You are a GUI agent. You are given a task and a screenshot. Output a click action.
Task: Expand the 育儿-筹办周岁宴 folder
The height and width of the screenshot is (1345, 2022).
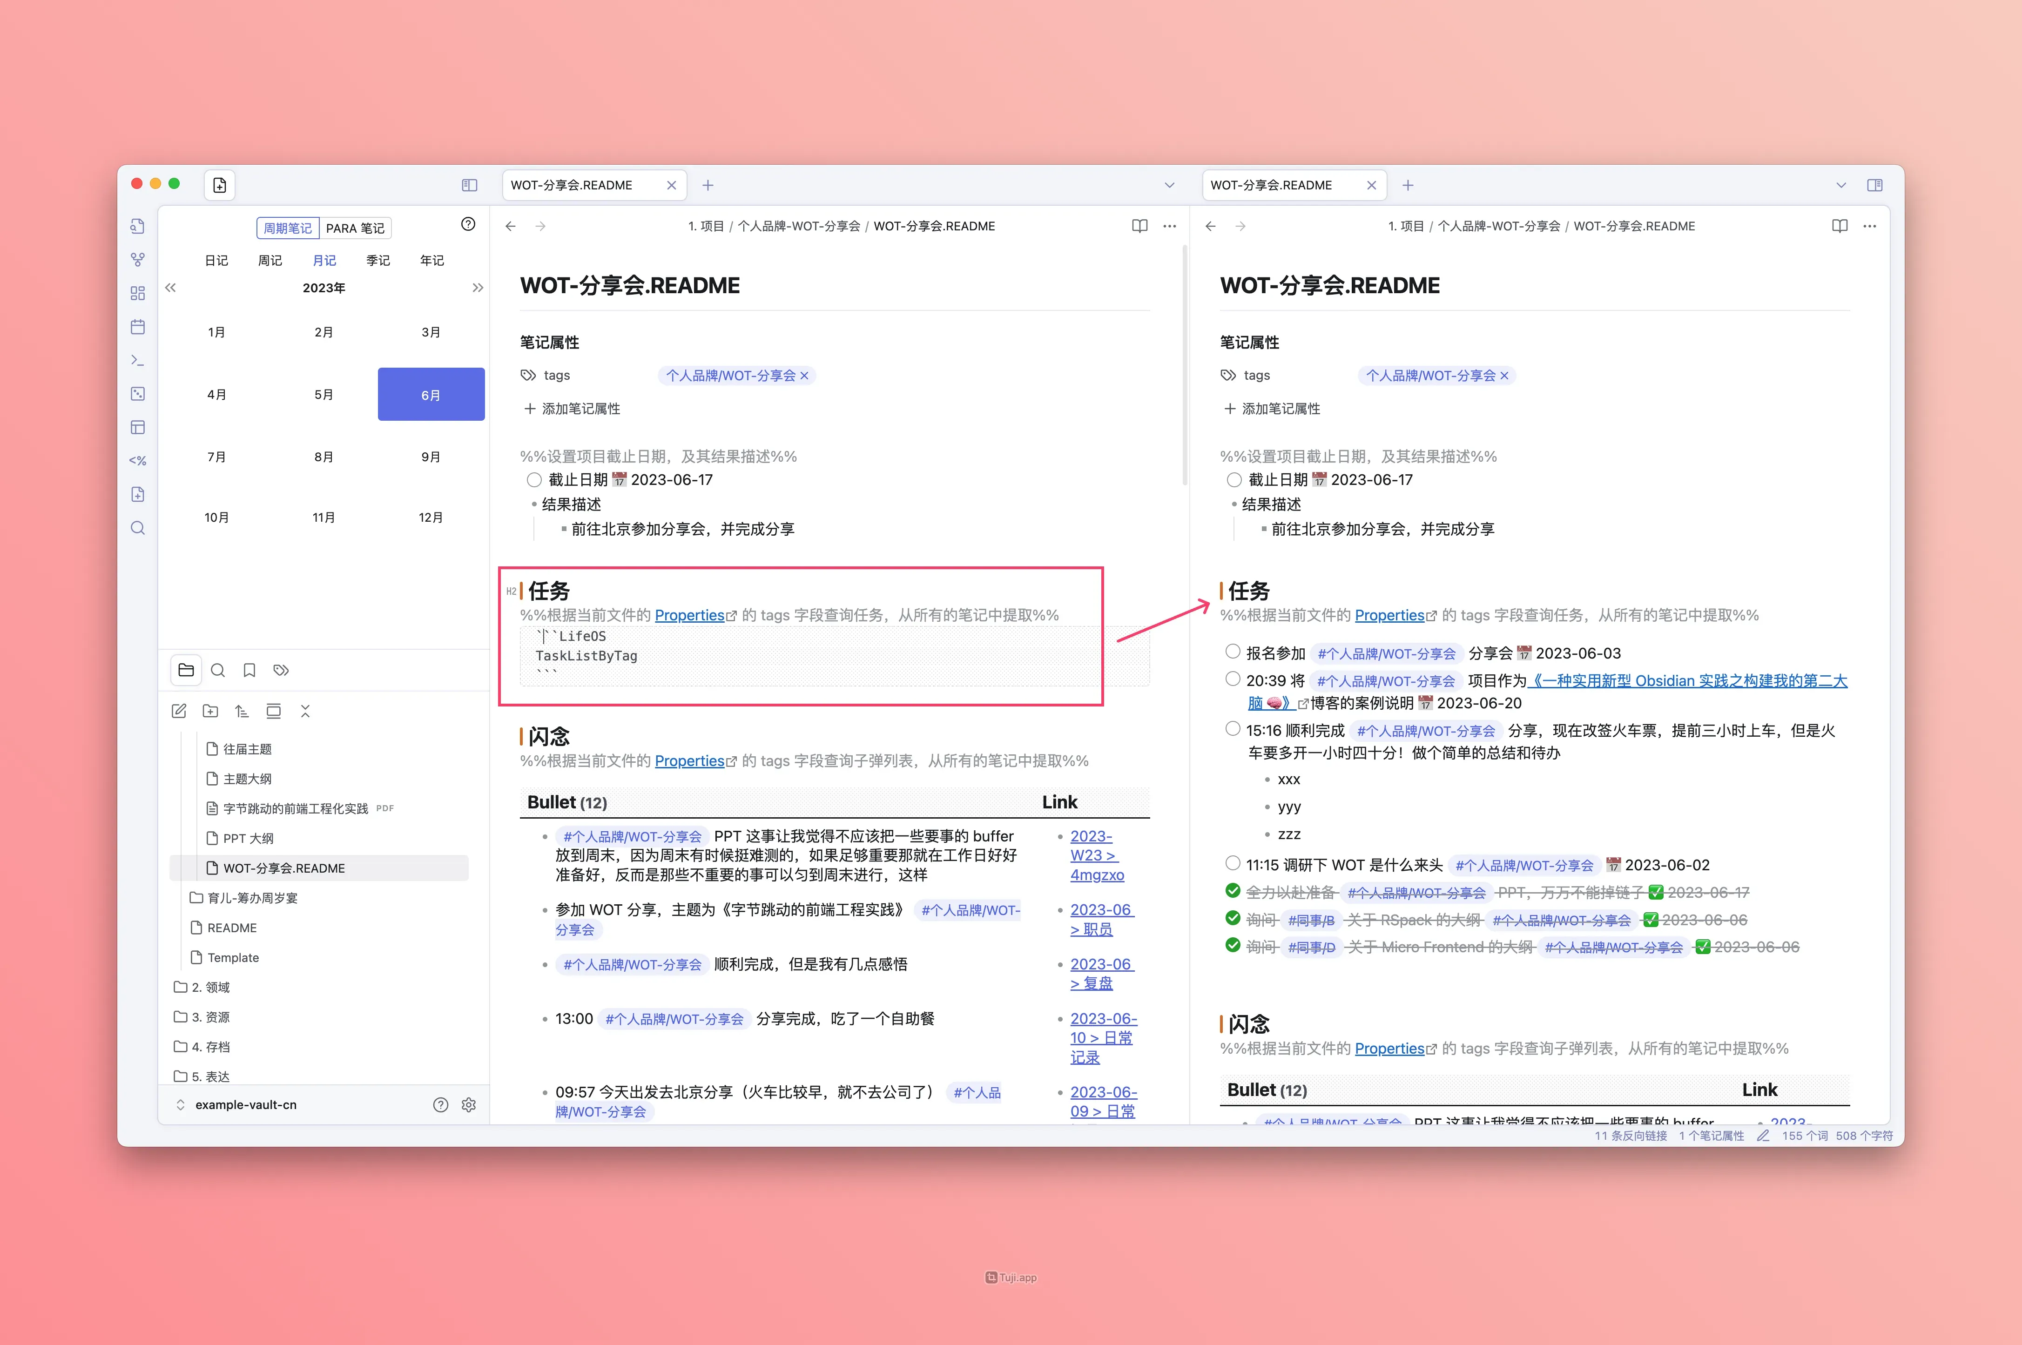[x=252, y=898]
